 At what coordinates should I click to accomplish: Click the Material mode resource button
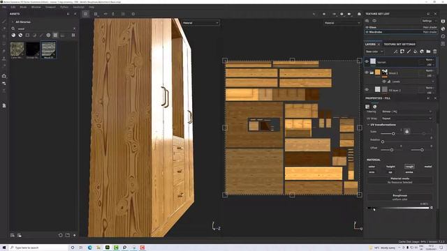pyautogui.click(x=400, y=180)
